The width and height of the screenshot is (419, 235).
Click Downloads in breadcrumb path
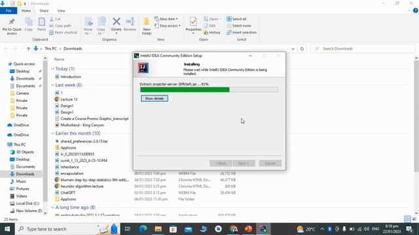(x=73, y=49)
